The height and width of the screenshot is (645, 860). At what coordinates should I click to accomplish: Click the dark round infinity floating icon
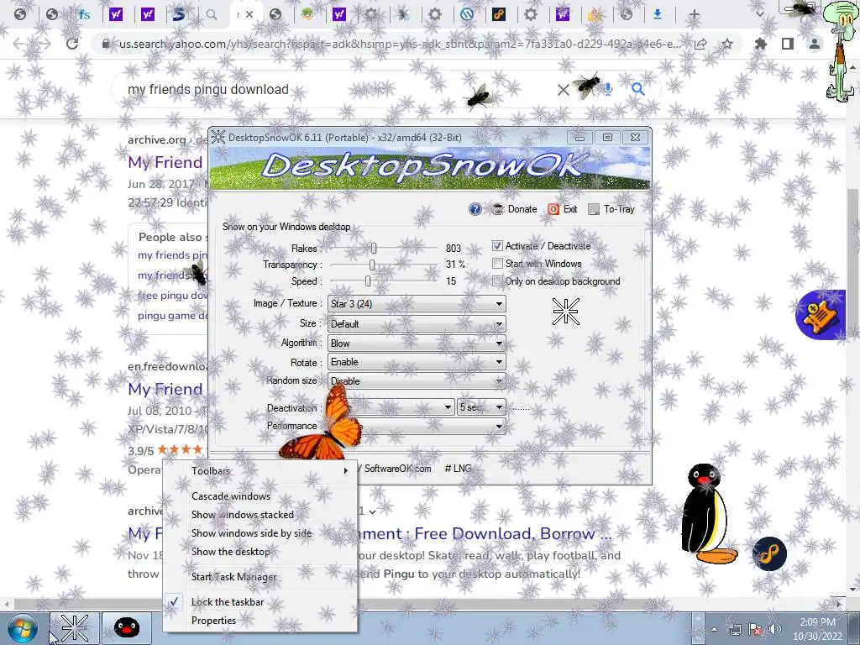click(769, 554)
